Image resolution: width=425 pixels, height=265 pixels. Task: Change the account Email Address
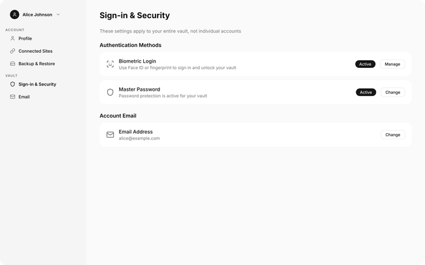(392, 134)
